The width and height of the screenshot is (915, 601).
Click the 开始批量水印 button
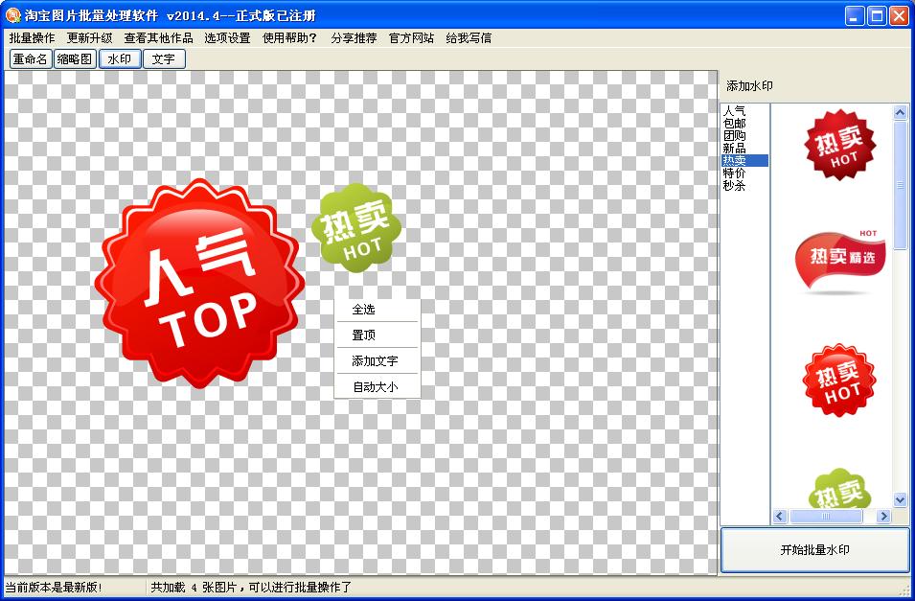(x=814, y=549)
